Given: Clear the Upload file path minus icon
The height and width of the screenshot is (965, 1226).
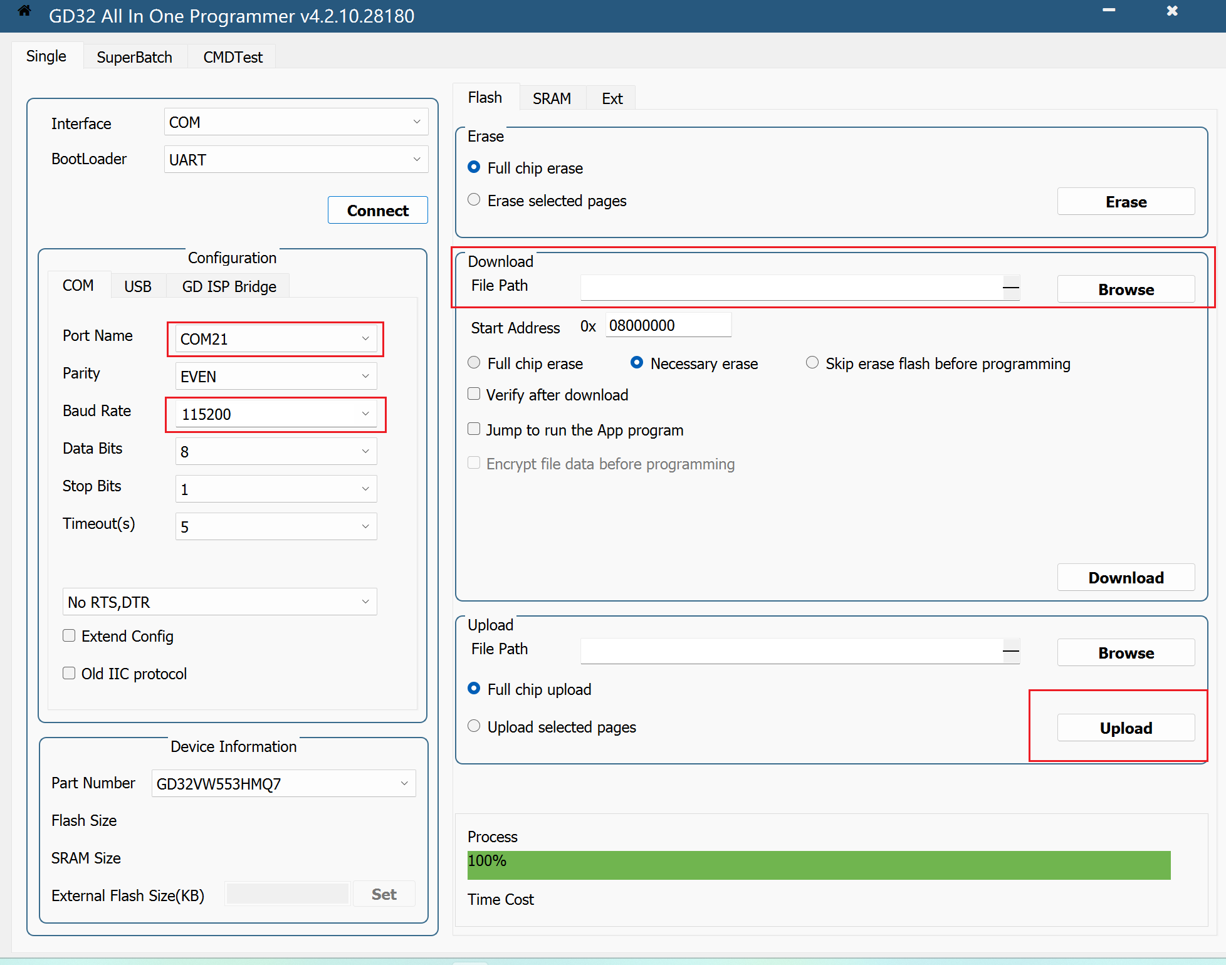Looking at the screenshot, I should pyautogui.click(x=1010, y=652).
